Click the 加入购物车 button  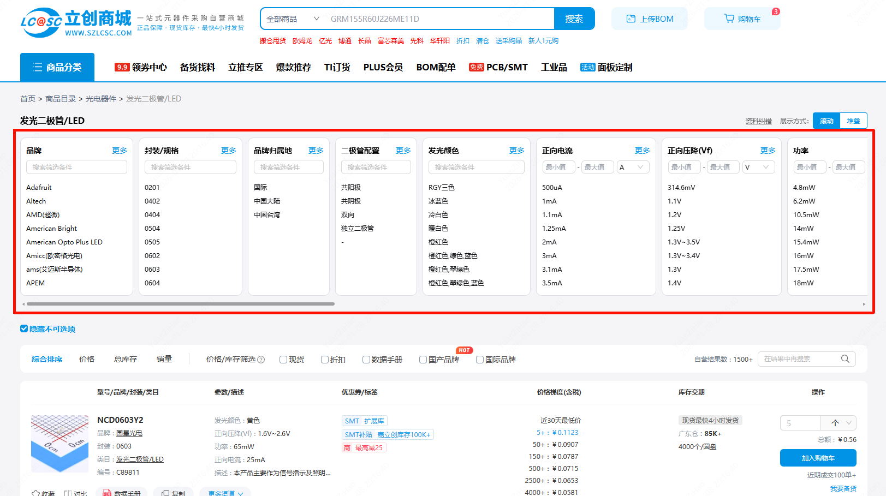tap(818, 458)
